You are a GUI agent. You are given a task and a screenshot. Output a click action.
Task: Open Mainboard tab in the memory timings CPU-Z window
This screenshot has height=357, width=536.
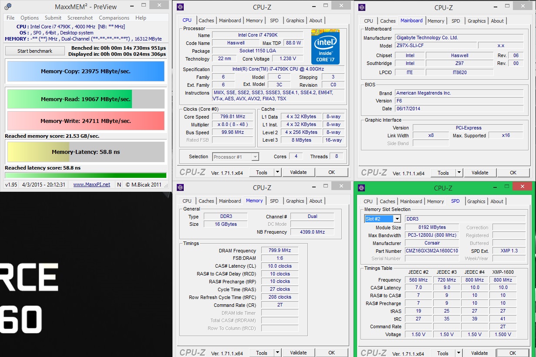click(x=230, y=201)
